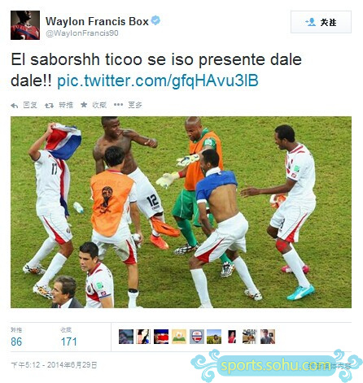Open the embedded Costa Rica players photo
The image size is (363, 383).
(x=181, y=212)
